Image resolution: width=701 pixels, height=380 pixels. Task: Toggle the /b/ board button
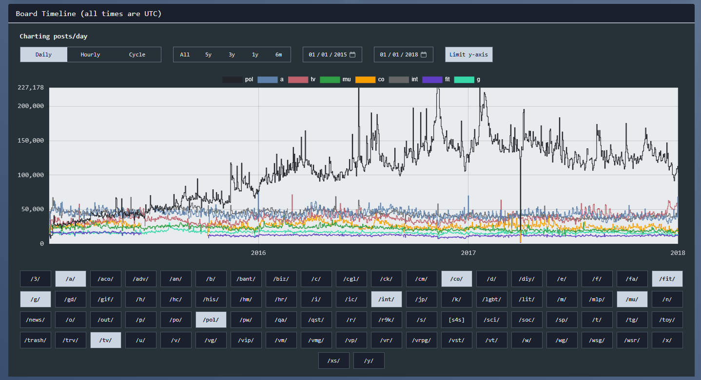211,279
